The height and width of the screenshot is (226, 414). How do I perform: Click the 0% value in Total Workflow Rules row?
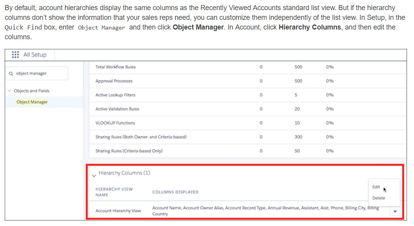(x=330, y=67)
